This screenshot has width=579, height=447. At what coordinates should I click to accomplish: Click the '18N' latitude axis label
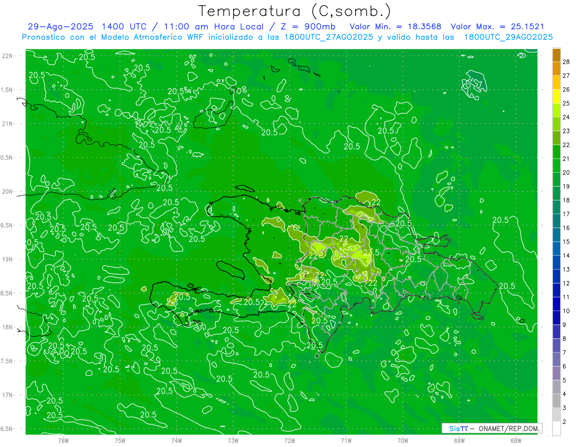[x=8, y=327]
